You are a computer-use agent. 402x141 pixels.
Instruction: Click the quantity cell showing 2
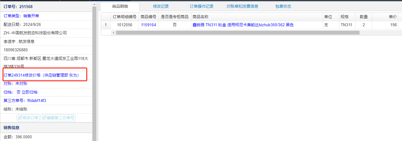(364, 25)
